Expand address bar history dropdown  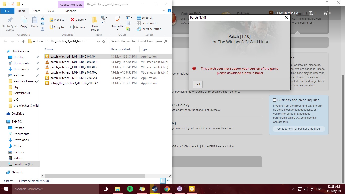click(98, 41)
